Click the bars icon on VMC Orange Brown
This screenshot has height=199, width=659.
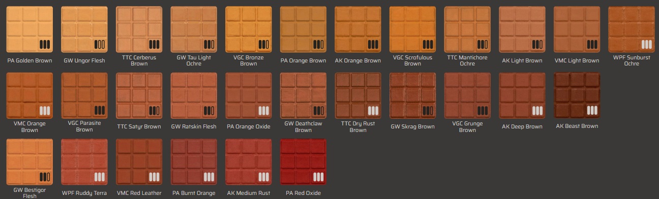point(45,110)
